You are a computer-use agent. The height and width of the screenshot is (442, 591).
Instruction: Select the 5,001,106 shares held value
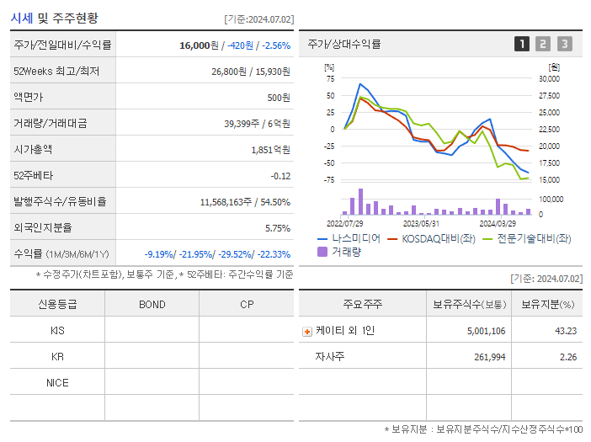tap(486, 331)
